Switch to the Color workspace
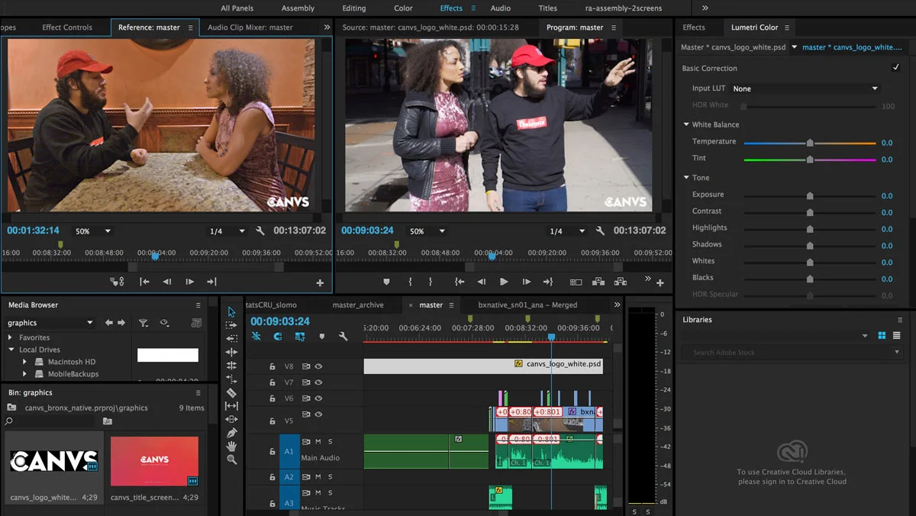This screenshot has height=516, width=916. click(x=403, y=8)
